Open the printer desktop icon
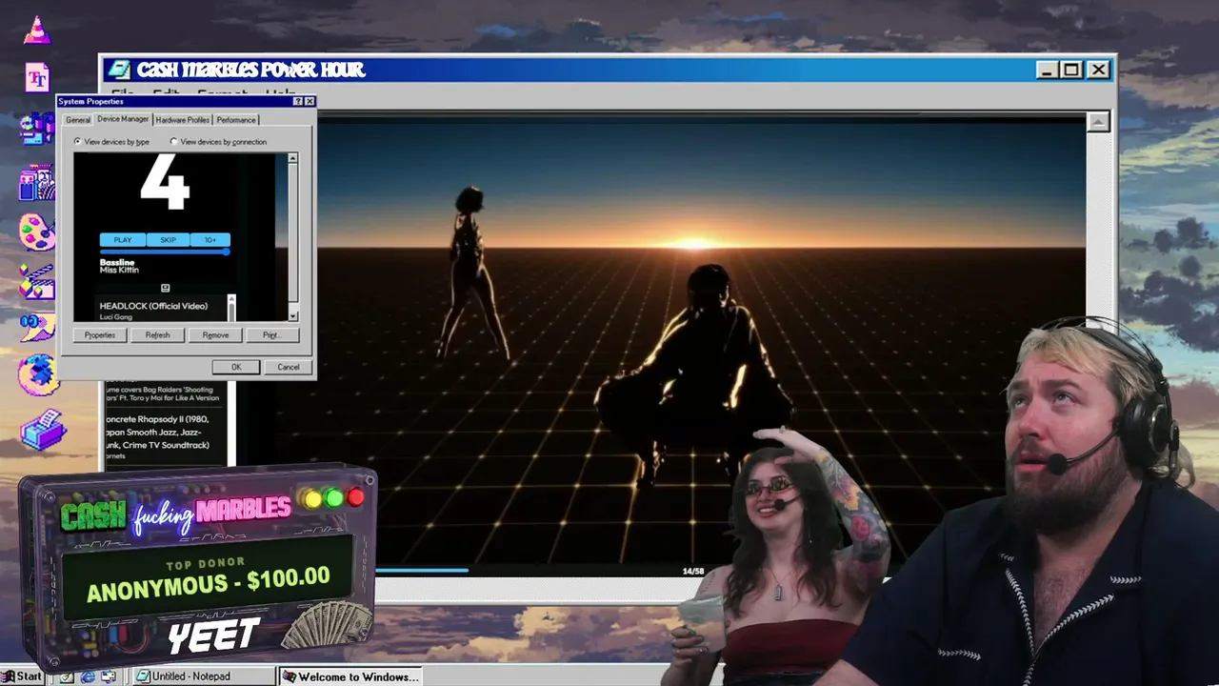The image size is (1219, 686). point(42,430)
